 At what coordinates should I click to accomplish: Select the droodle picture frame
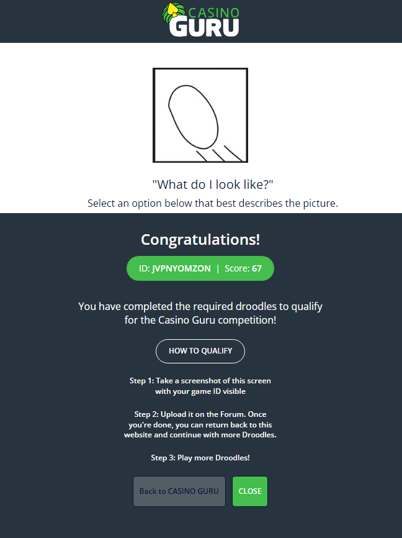click(x=200, y=116)
